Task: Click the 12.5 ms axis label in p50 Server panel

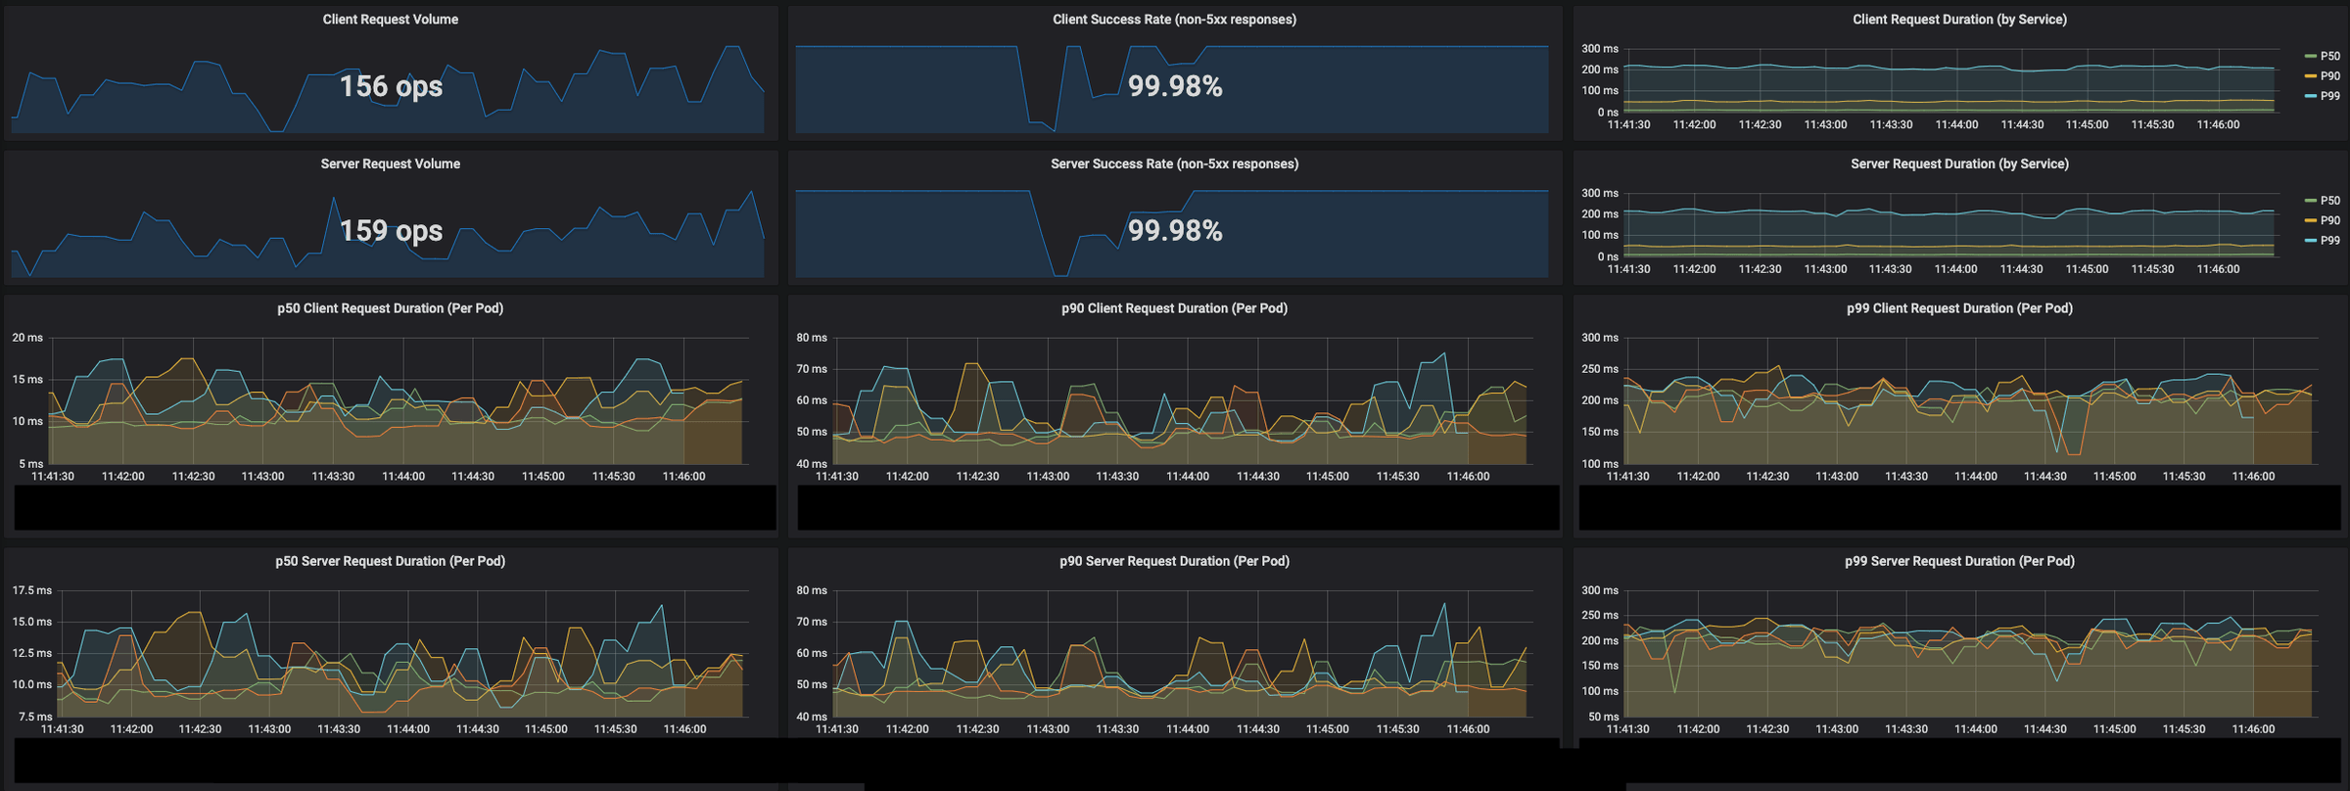Action: click(31, 653)
